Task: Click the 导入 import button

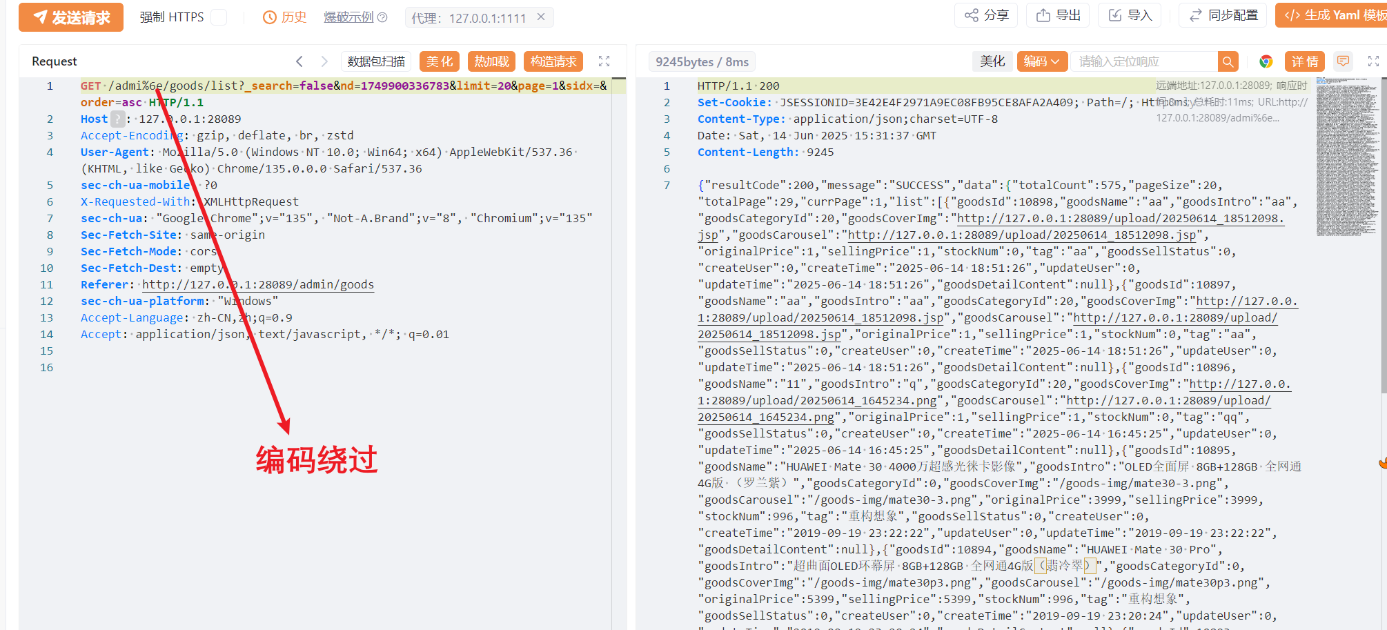Action: (x=1130, y=15)
